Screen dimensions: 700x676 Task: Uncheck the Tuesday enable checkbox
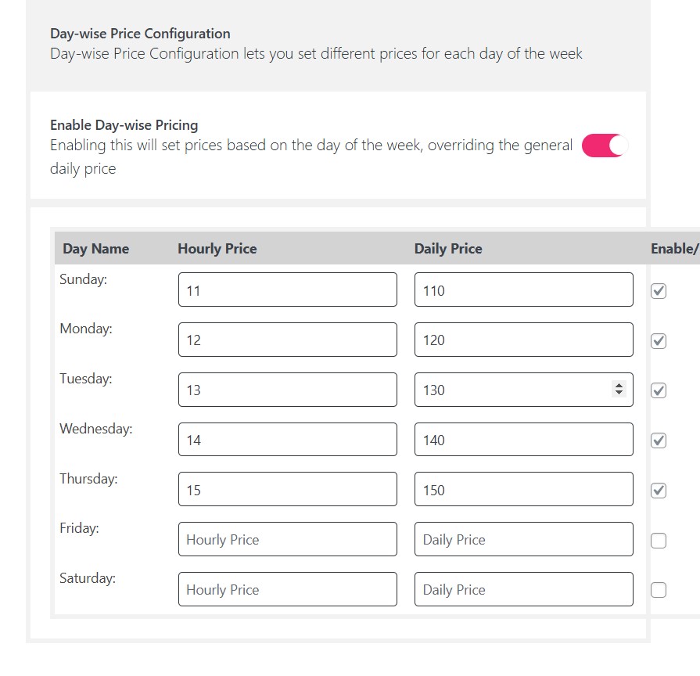(x=659, y=390)
